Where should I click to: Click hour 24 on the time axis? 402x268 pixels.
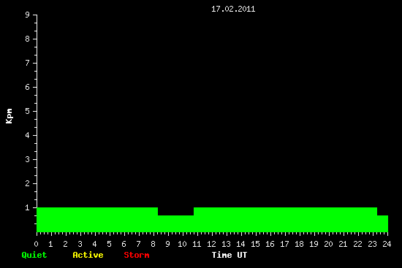point(387,244)
